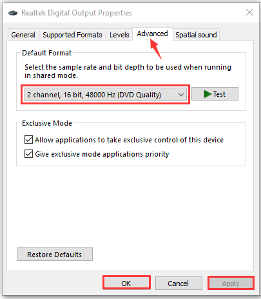Click the Cancel button
Screen dimensions: 261x299
click(x=179, y=284)
